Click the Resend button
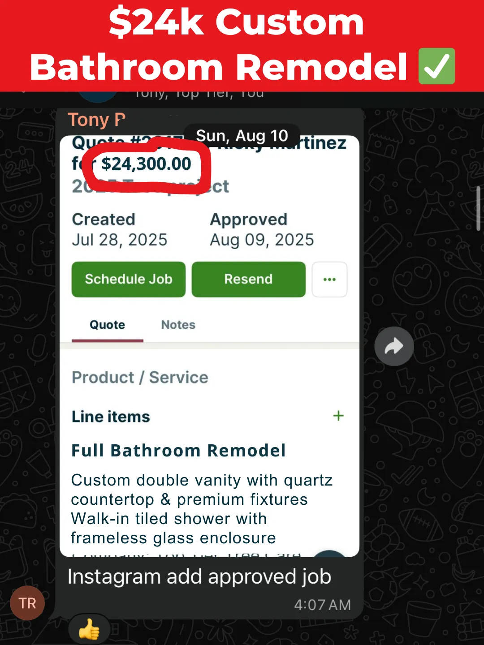The width and height of the screenshot is (484, 645). point(248,279)
